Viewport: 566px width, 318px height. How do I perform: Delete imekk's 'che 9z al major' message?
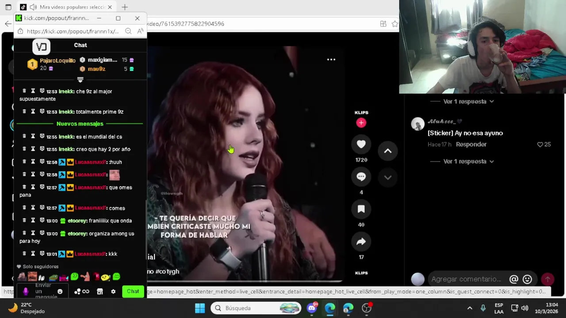[x=24, y=91]
